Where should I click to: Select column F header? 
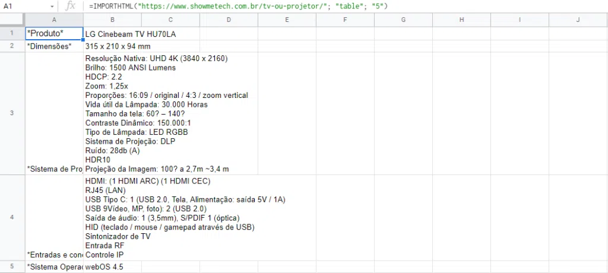[x=345, y=20]
